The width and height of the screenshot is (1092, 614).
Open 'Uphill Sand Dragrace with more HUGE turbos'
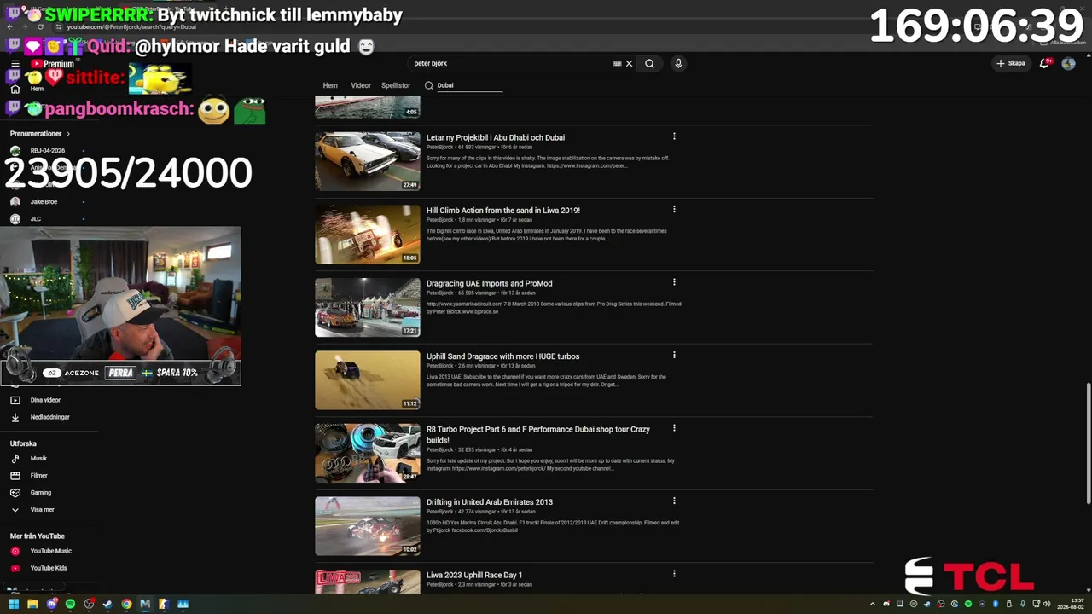click(x=503, y=356)
